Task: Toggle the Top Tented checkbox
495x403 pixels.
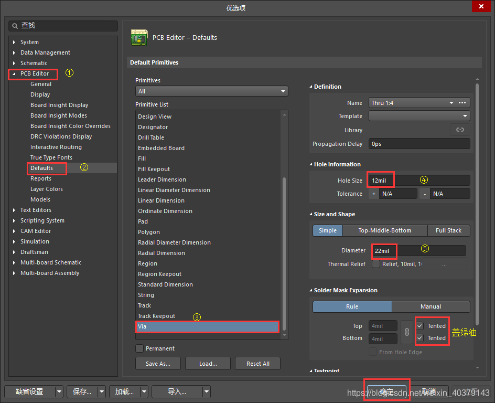Action: [x=420, y=326]
